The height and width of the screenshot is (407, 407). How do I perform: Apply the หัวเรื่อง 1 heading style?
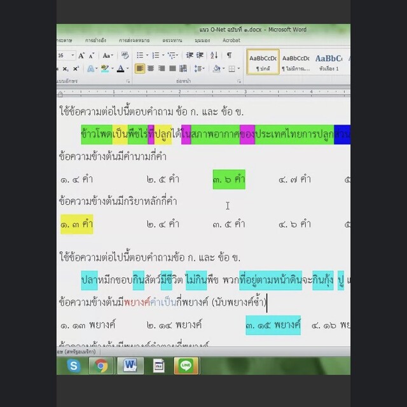coord(329,62)
